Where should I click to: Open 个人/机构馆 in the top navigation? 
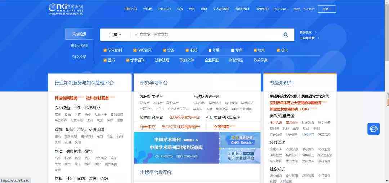coord(221,9)
